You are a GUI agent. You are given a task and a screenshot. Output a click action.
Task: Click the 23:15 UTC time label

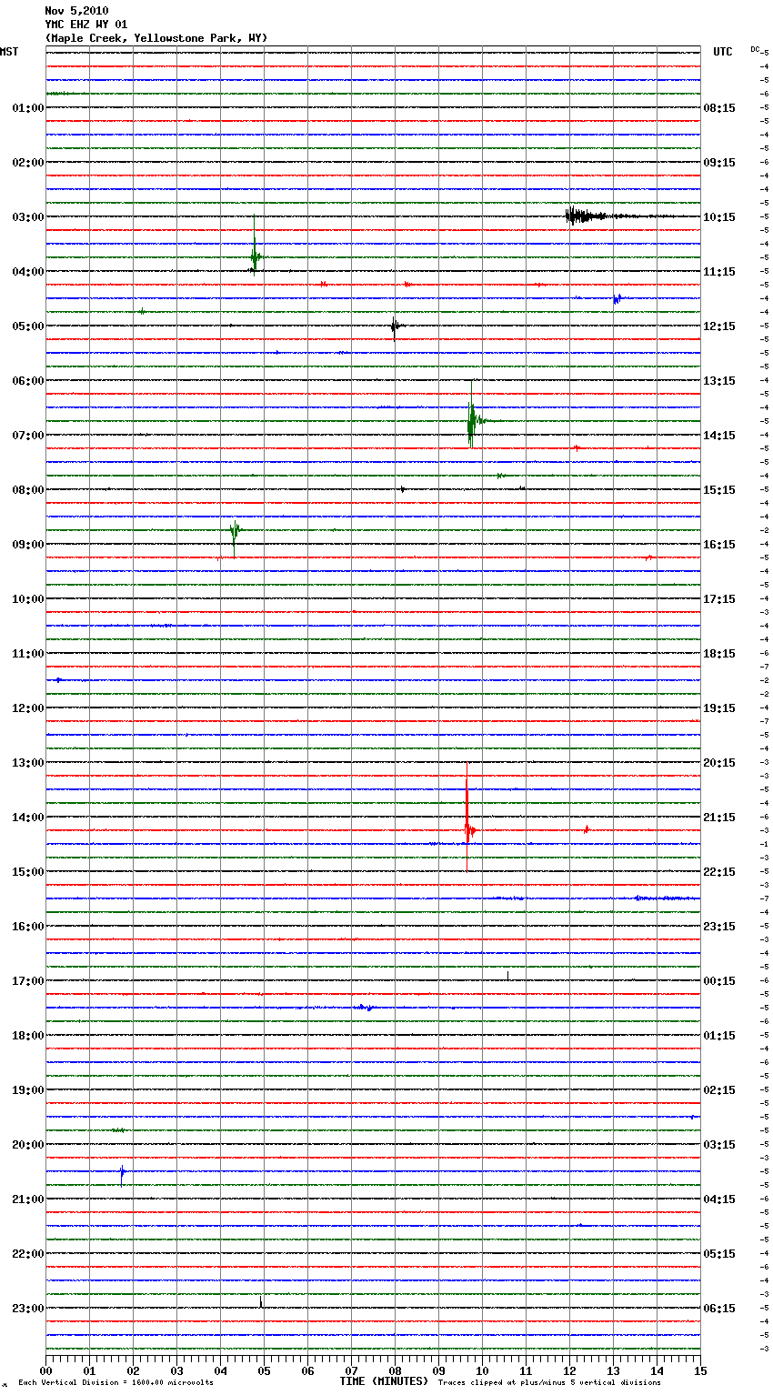pyautogui.click(x=719, y=926)
